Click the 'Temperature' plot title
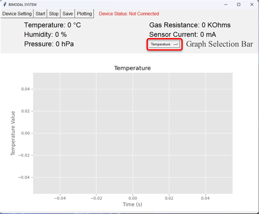The width and height of the screenshot is (259, 214). pos(132,68)
